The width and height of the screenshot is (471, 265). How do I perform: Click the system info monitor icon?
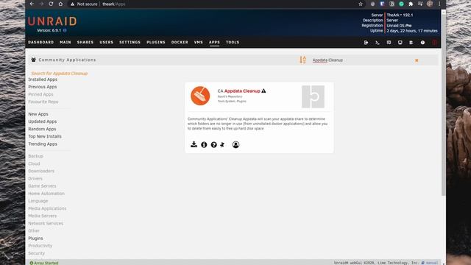pos(400,43)
